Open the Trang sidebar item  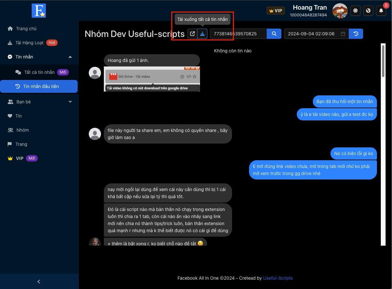point(39,144)
